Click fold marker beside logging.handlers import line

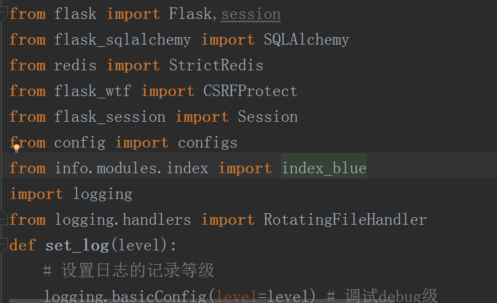pyautogui.click(x=3, y=218)
